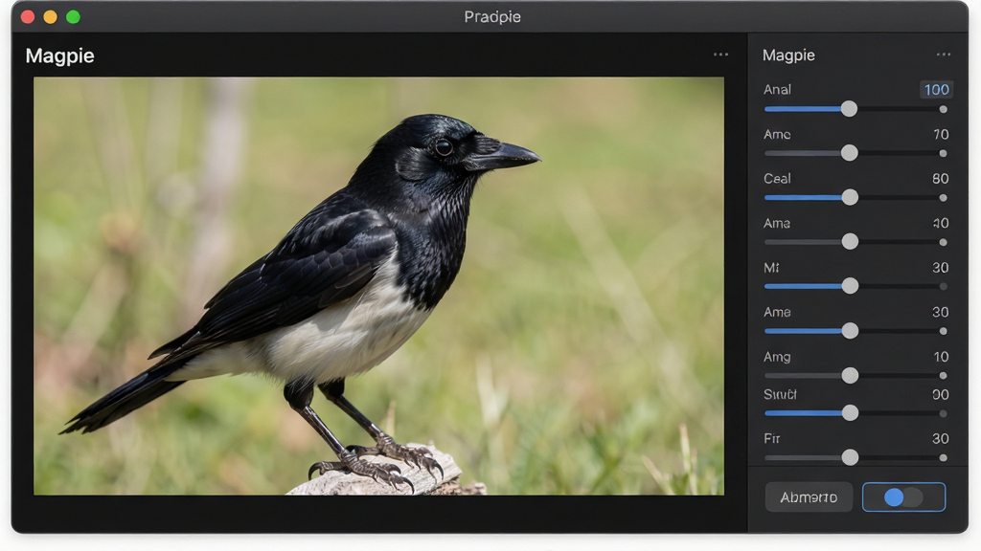
Task: Click the Ame slider handle
Action: coord(850,330)
